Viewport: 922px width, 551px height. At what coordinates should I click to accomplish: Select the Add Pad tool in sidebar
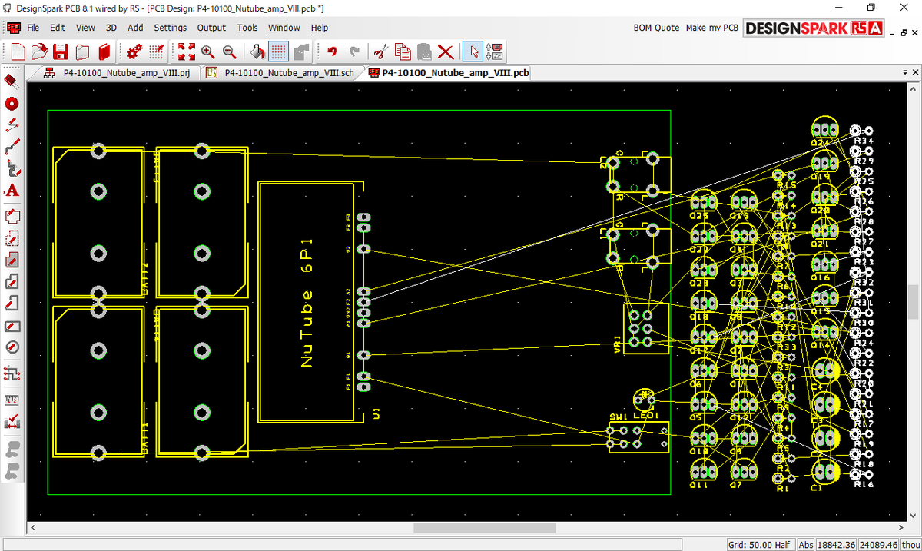[x=11, y=104]
